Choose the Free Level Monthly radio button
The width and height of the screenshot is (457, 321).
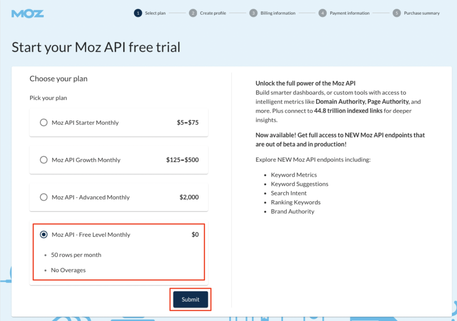tap(44, 235)
